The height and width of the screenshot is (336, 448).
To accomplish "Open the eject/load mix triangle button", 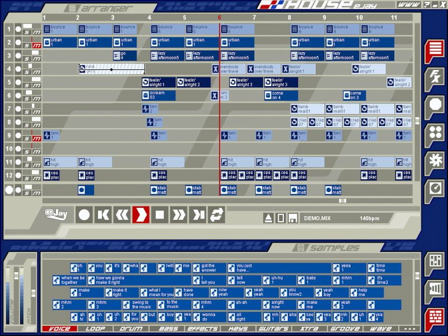I will [x=269, y=218].
